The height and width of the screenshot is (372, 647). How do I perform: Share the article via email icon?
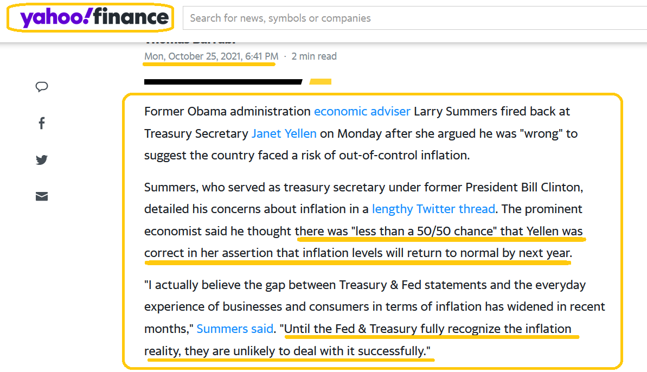pyautogui.click(x=42, y=196)
